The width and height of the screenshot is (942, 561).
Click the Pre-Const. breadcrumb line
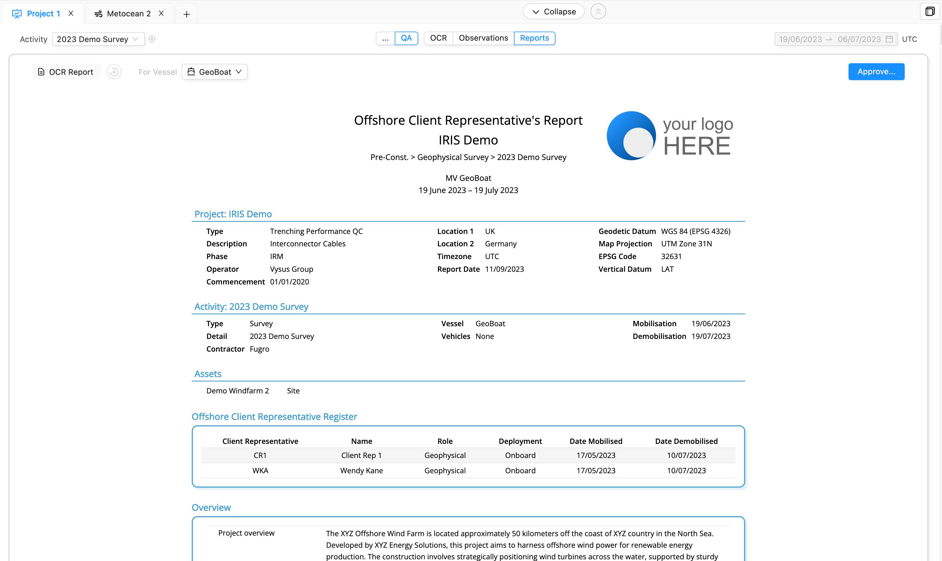[468, 157]
